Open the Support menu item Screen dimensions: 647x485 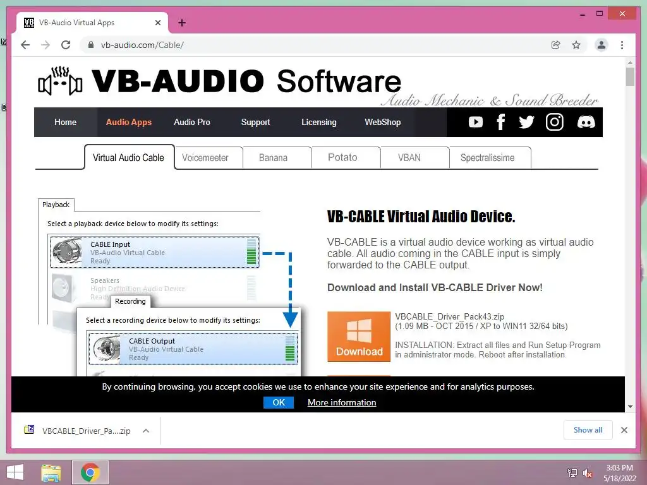[x=255, y=122]
